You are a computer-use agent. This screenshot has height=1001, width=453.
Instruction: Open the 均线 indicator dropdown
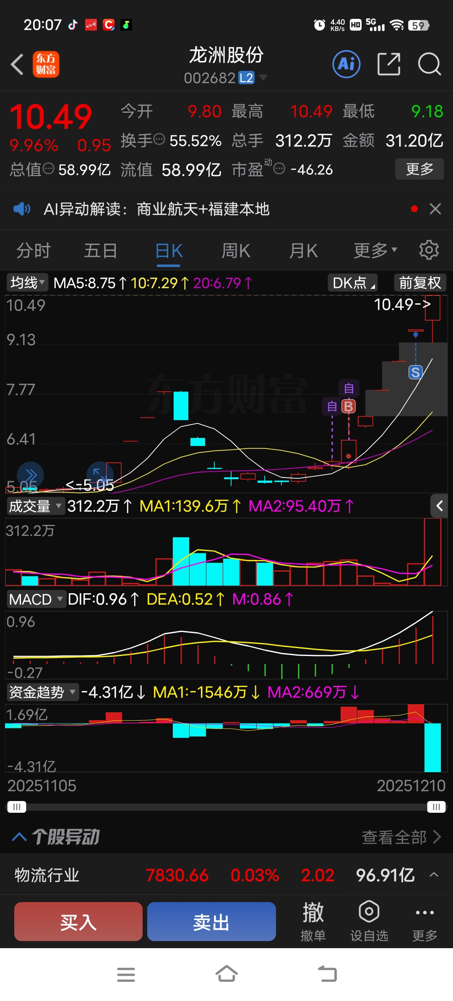[28, 283]
